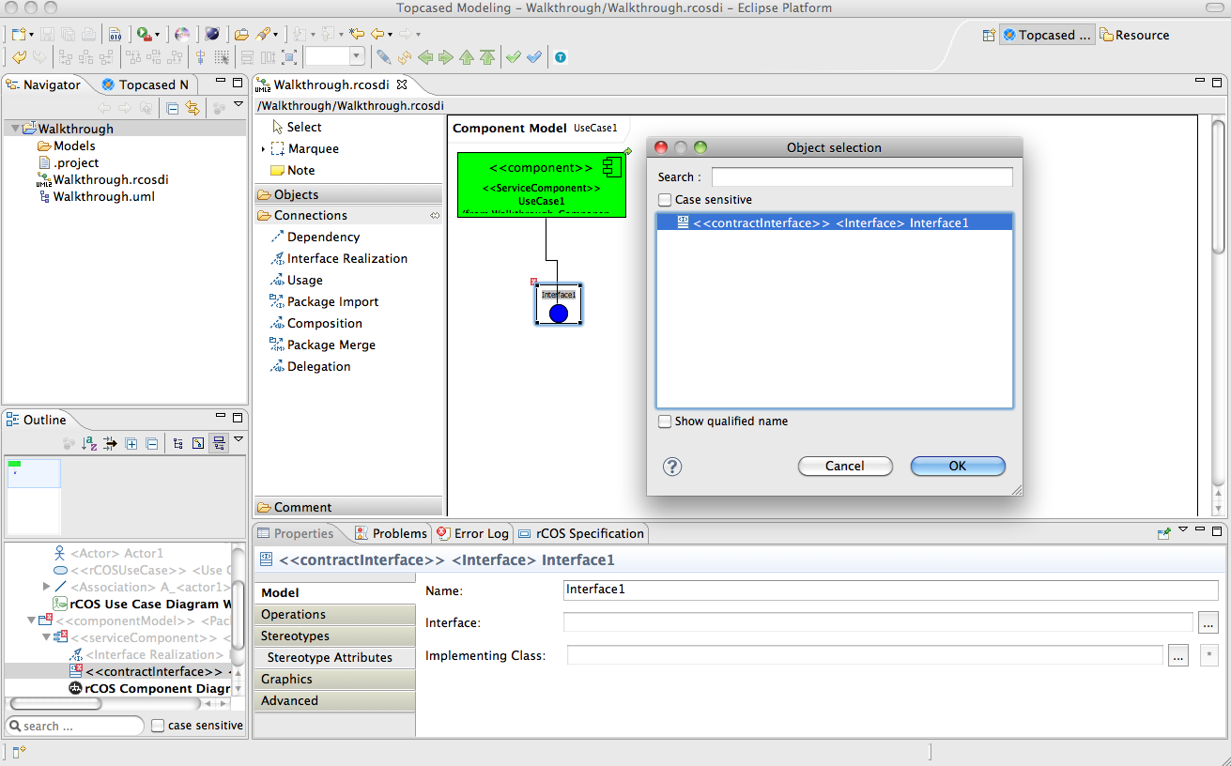Click the Open Perspective icon
Image resolution: width=1231 pixels, height=766 pixels.
[x=989, y=35]
